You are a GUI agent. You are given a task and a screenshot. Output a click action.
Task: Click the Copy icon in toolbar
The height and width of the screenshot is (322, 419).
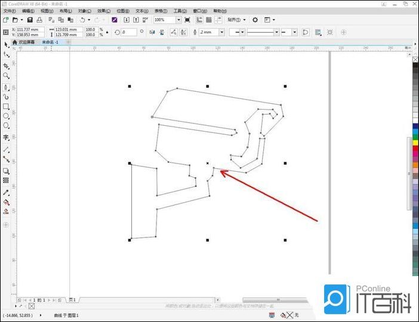click(61, 20)
